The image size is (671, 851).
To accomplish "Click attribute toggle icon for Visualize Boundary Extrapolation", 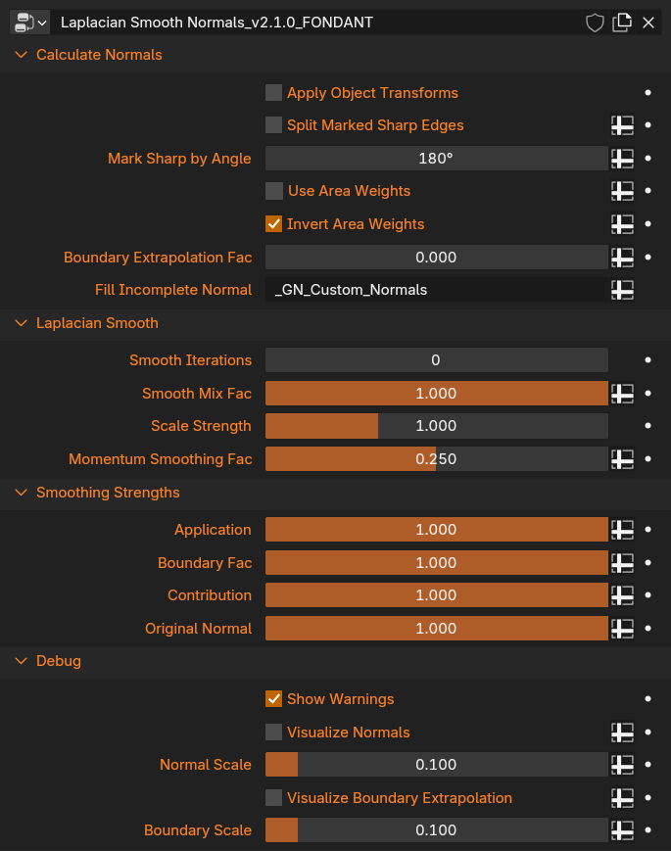I will click(622, 797).
